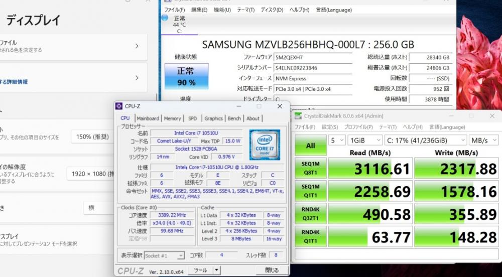The width and height of the screenshot is (502, 277).
Task: Click the Intel Core i7 logo in CPU-Z
Action: 265,145
